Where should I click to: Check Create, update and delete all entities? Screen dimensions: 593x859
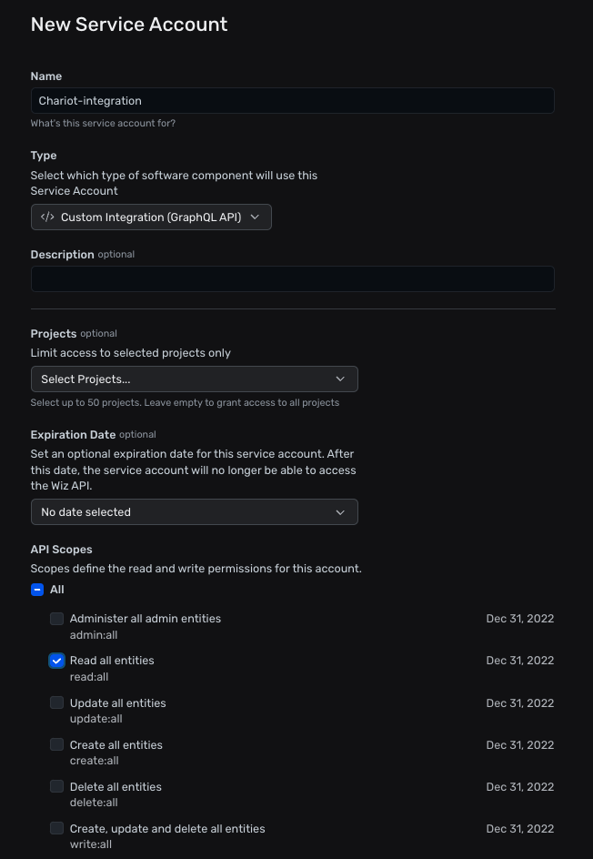(57, 828)
